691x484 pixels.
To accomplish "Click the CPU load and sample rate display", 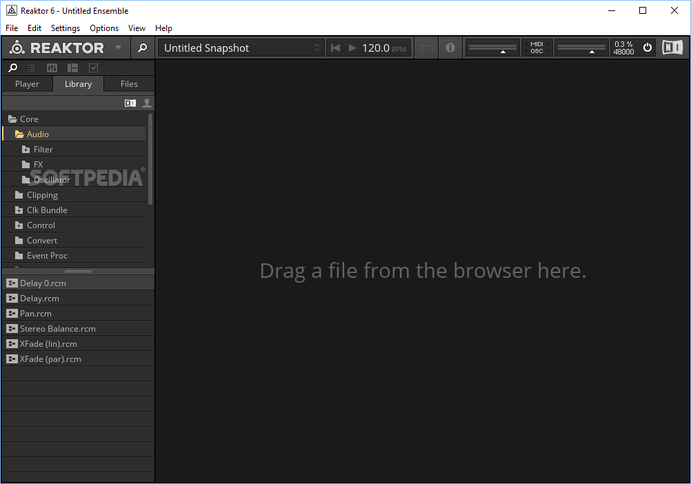I will 623,48.
